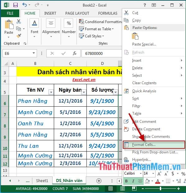Click the Excel.net.vn hyperlink

click(84, 80)
